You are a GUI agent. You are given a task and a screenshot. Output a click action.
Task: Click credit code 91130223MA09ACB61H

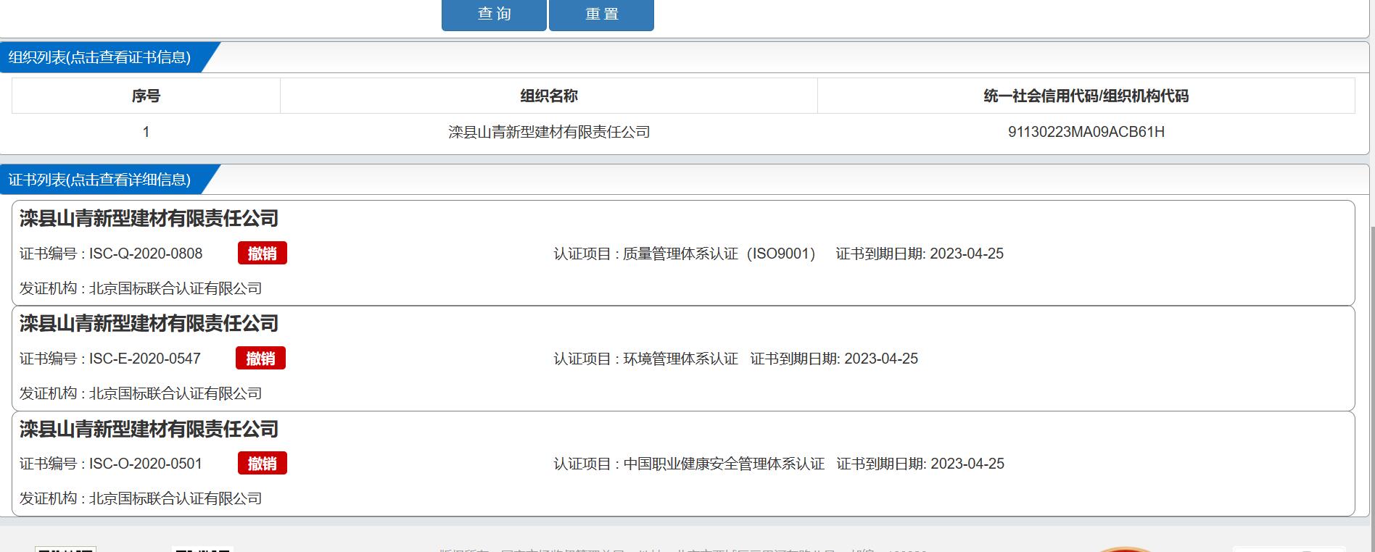pos(1086,132)
